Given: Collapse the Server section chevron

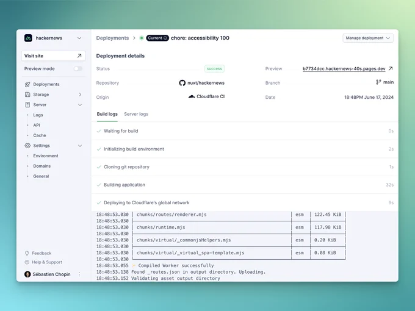Looking at the screenshot, I should [80, 105].
